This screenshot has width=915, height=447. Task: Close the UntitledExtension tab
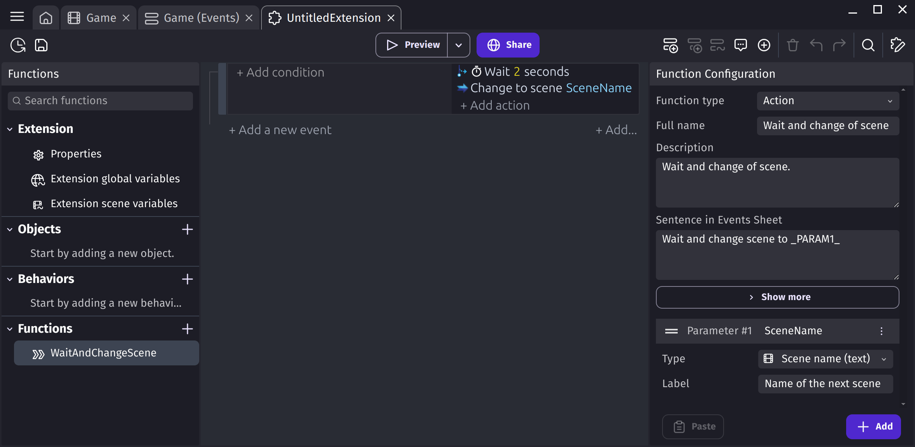pyautogui.click(x=391, y=18)
